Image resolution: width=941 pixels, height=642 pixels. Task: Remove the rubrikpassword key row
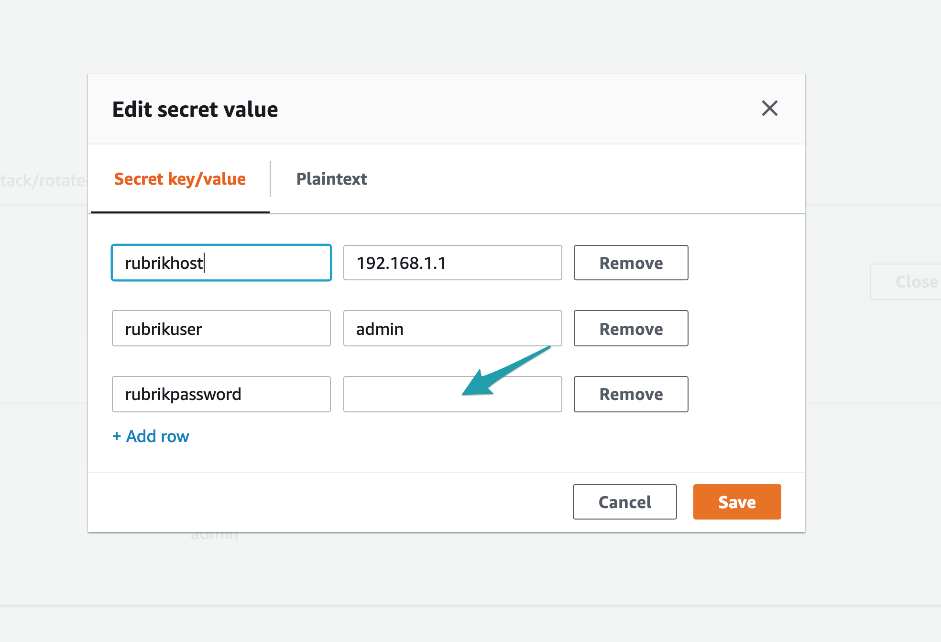click(630, 394)
